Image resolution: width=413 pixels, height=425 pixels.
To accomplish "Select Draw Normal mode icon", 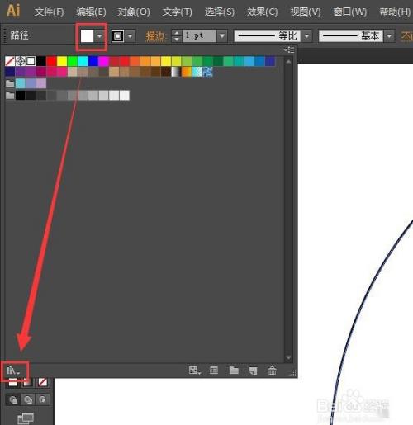I will click(13, 399).
